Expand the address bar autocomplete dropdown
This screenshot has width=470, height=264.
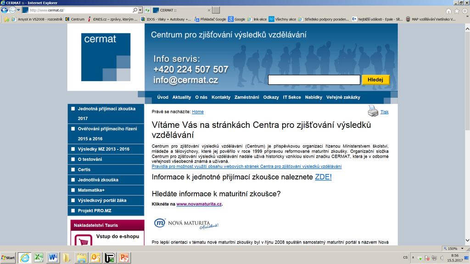[x=140, y=10]
